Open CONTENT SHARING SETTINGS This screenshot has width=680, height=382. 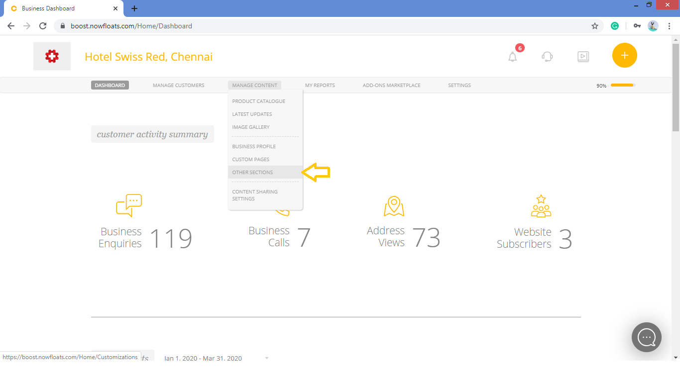255,195
